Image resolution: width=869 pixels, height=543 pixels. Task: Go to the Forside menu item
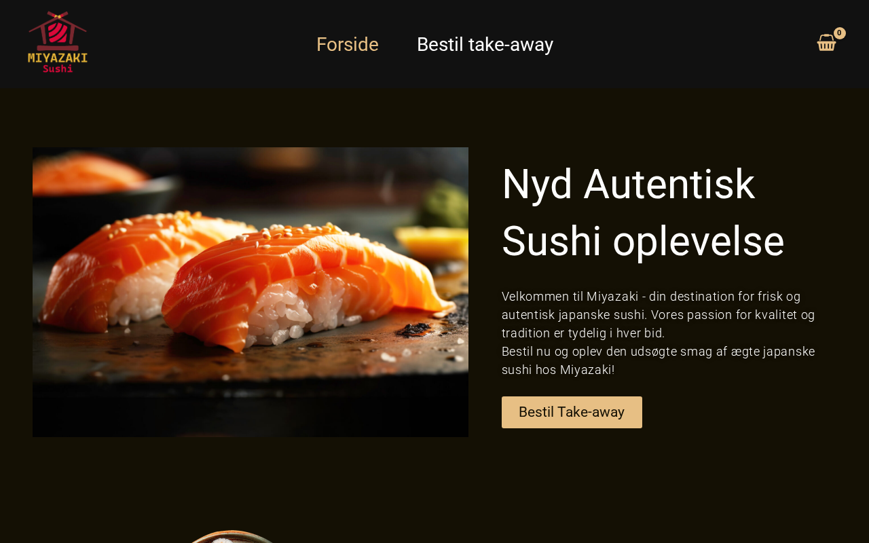tap(348, 44)
